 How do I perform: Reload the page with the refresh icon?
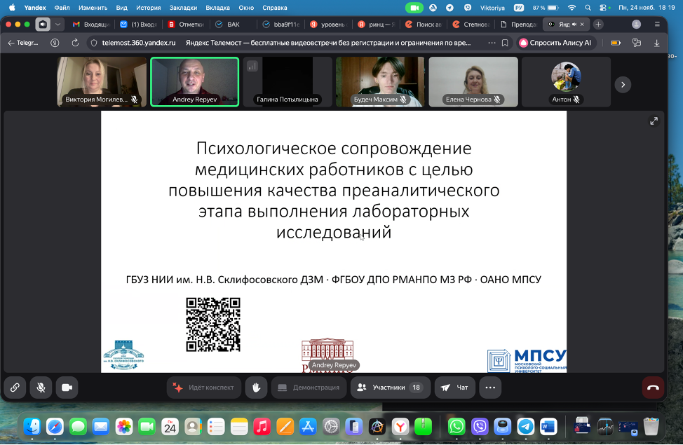click(75, 43)
